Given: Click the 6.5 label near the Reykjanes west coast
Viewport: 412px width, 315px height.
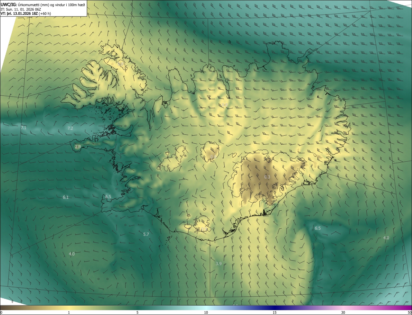Looking at the screenshot, I should 108,196.
